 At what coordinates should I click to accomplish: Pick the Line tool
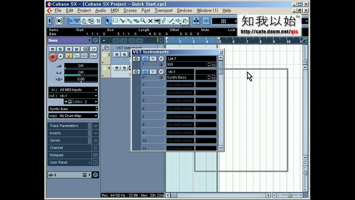[171, 21]
